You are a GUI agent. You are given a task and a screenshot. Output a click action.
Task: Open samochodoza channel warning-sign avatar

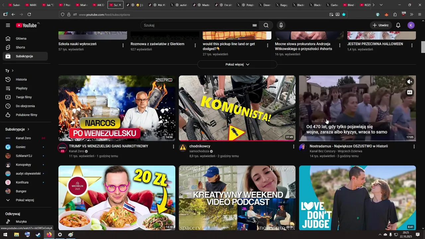click(183, 148)
